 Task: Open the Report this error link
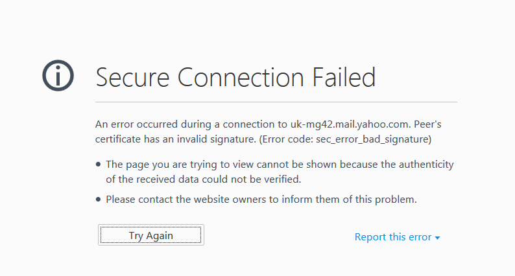click(393, 237)
